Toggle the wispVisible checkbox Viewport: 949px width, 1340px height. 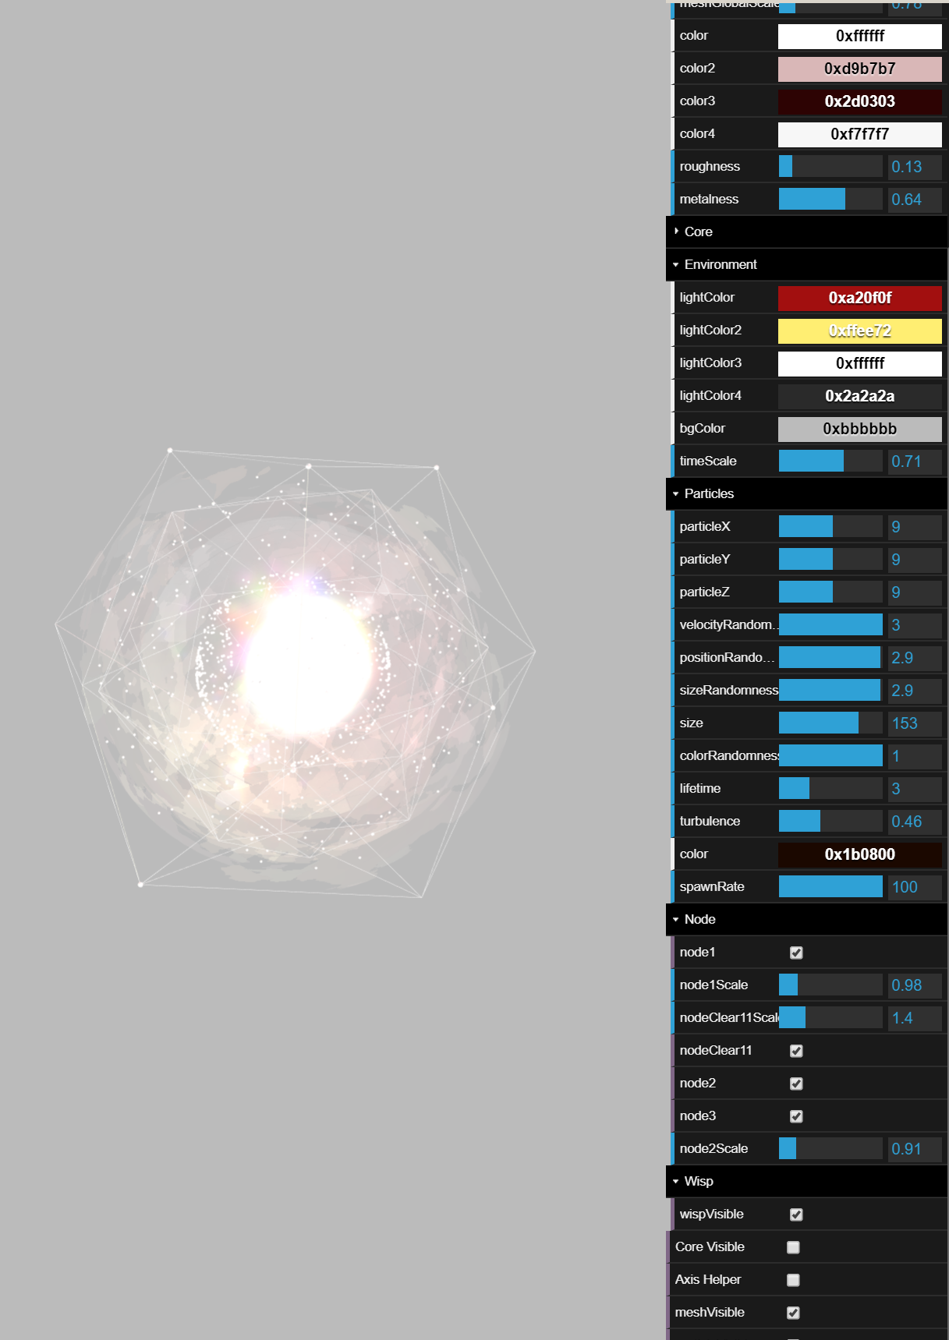(x=796, y=1214)
